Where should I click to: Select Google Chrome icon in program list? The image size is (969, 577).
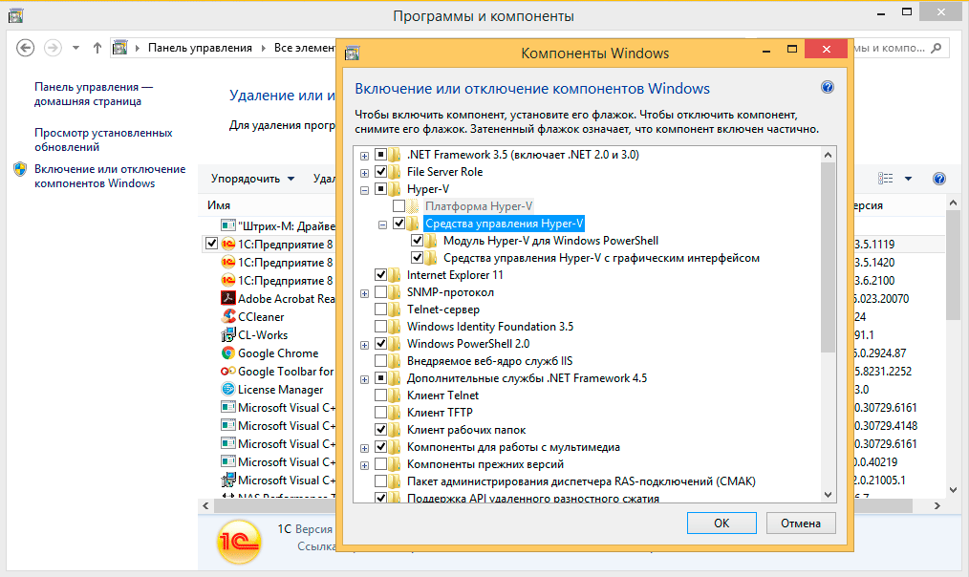tap(228, 353)
